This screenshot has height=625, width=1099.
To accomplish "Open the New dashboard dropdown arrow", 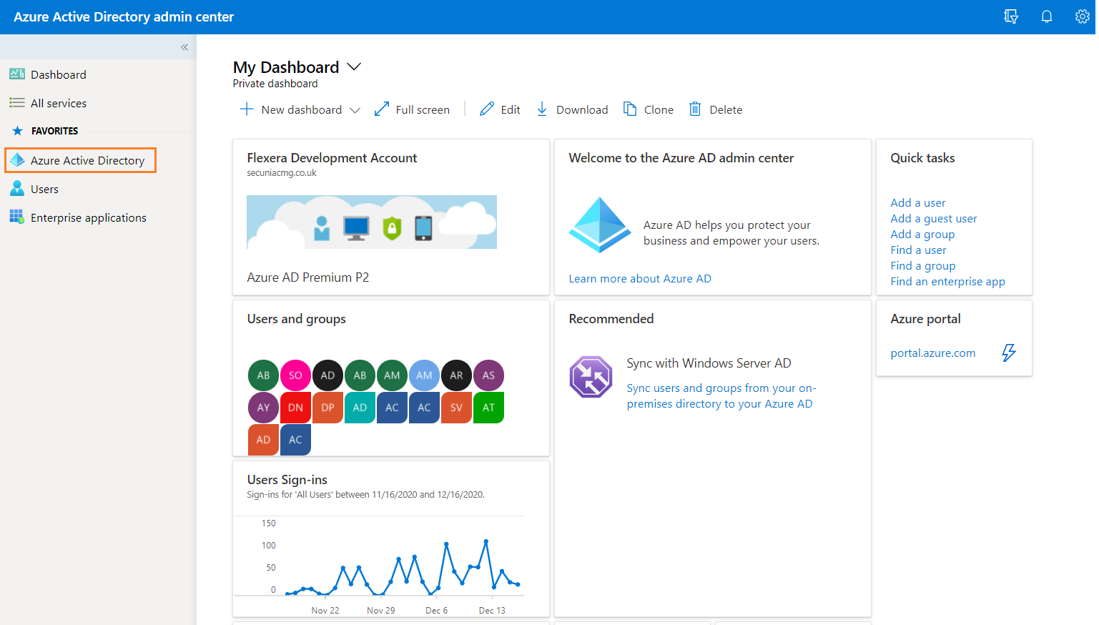I will pos(355,110).
